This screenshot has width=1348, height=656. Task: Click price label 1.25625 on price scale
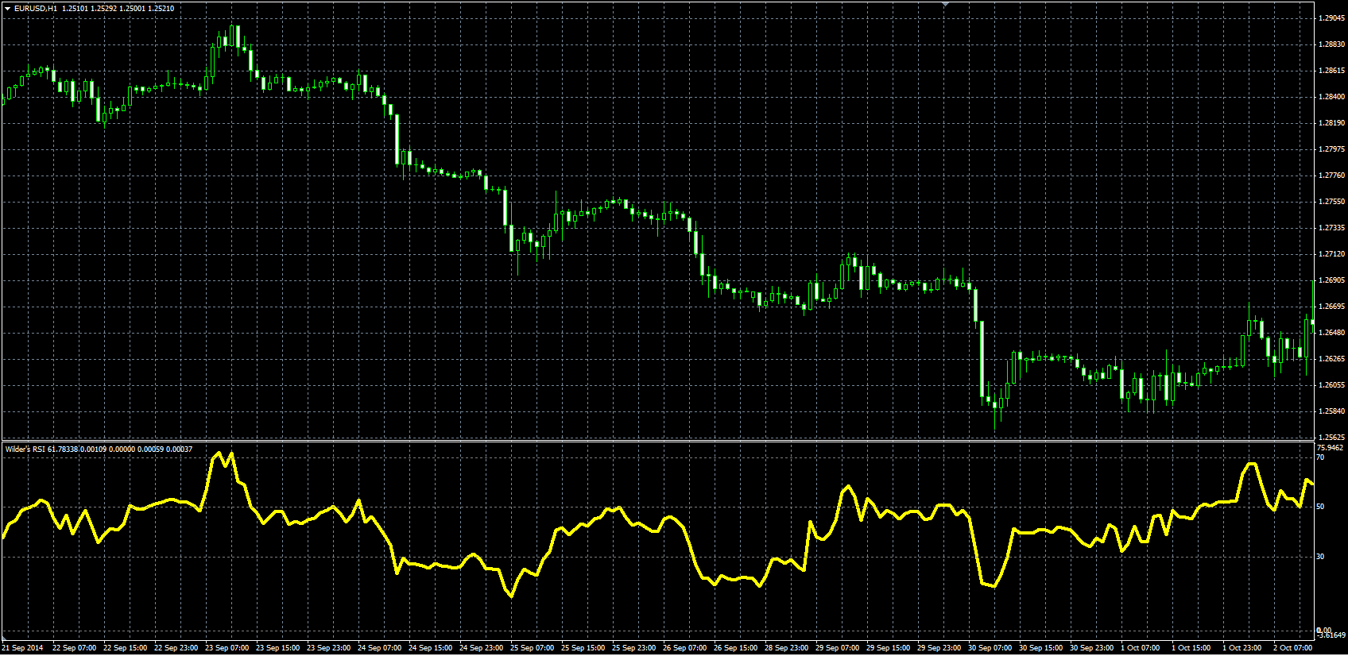pos(1331,438)
